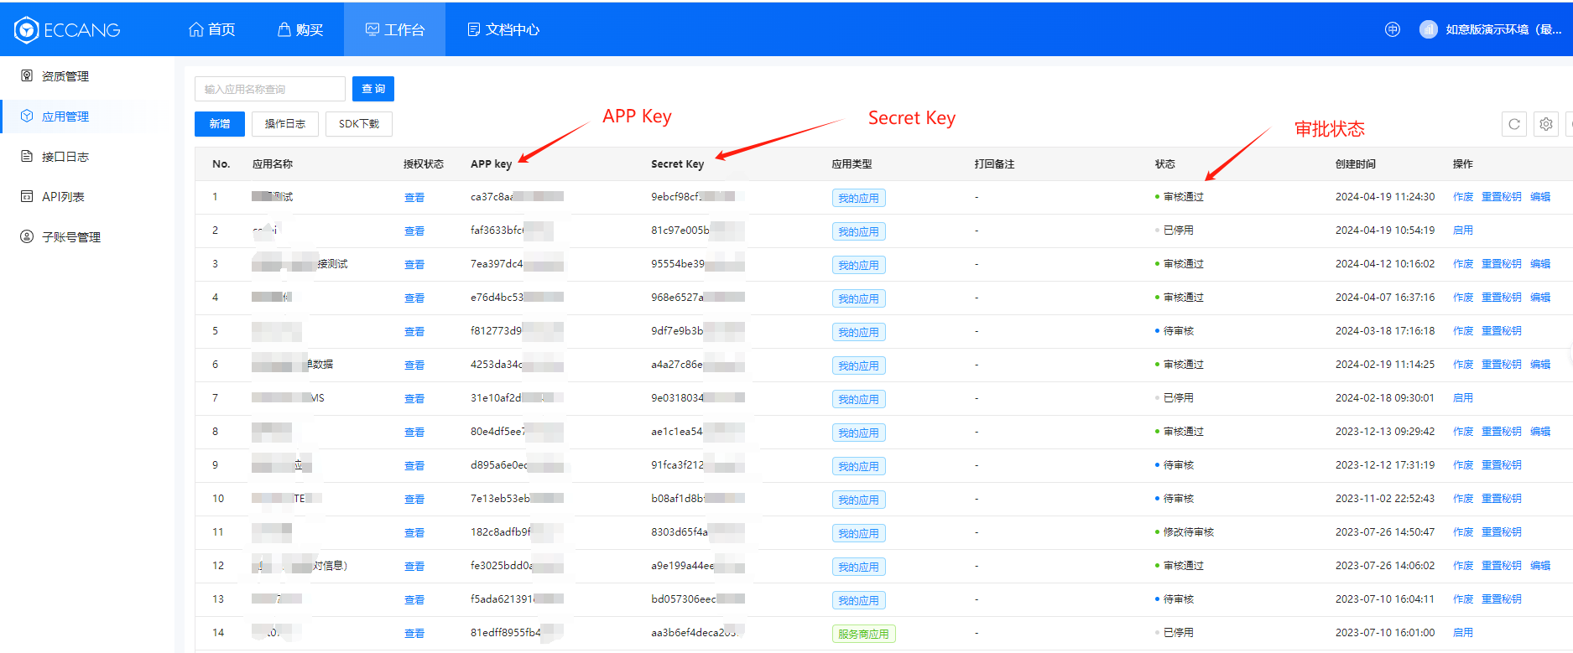
Task: Click 服务商应用 tag in row 14
Action: click(863, 634)
